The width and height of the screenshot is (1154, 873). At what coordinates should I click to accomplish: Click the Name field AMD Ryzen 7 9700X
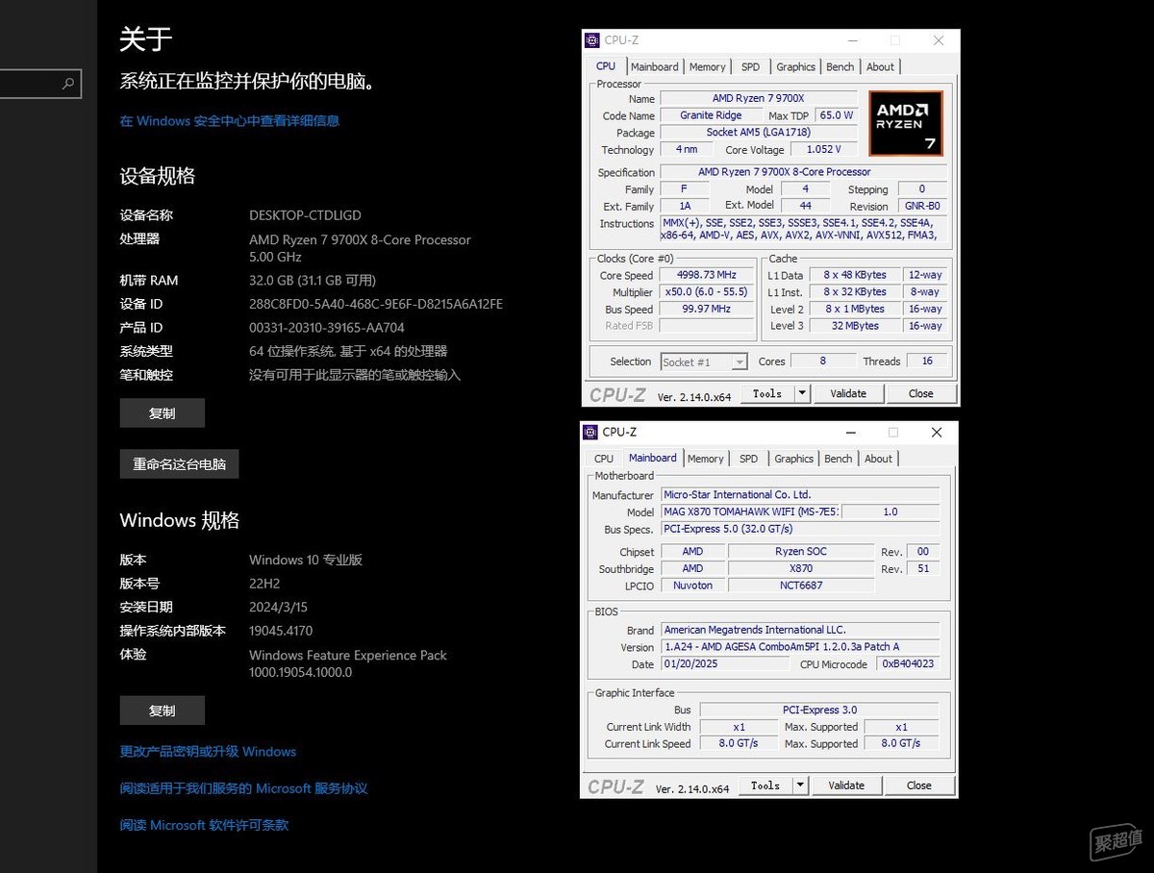pos(759,98)
